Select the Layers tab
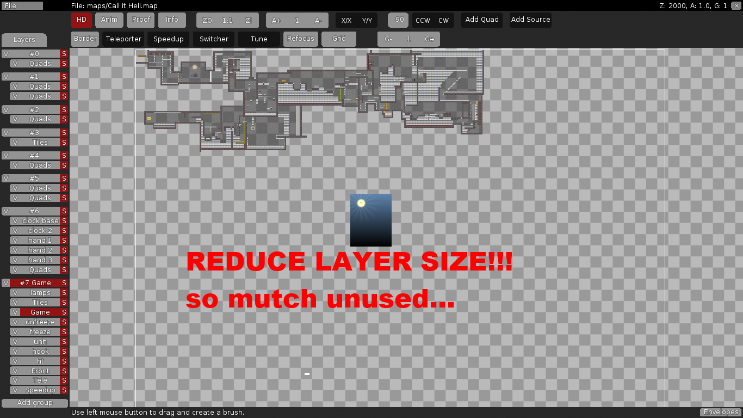This screenshot has height=418, width=743. click(x=24, y=40)
